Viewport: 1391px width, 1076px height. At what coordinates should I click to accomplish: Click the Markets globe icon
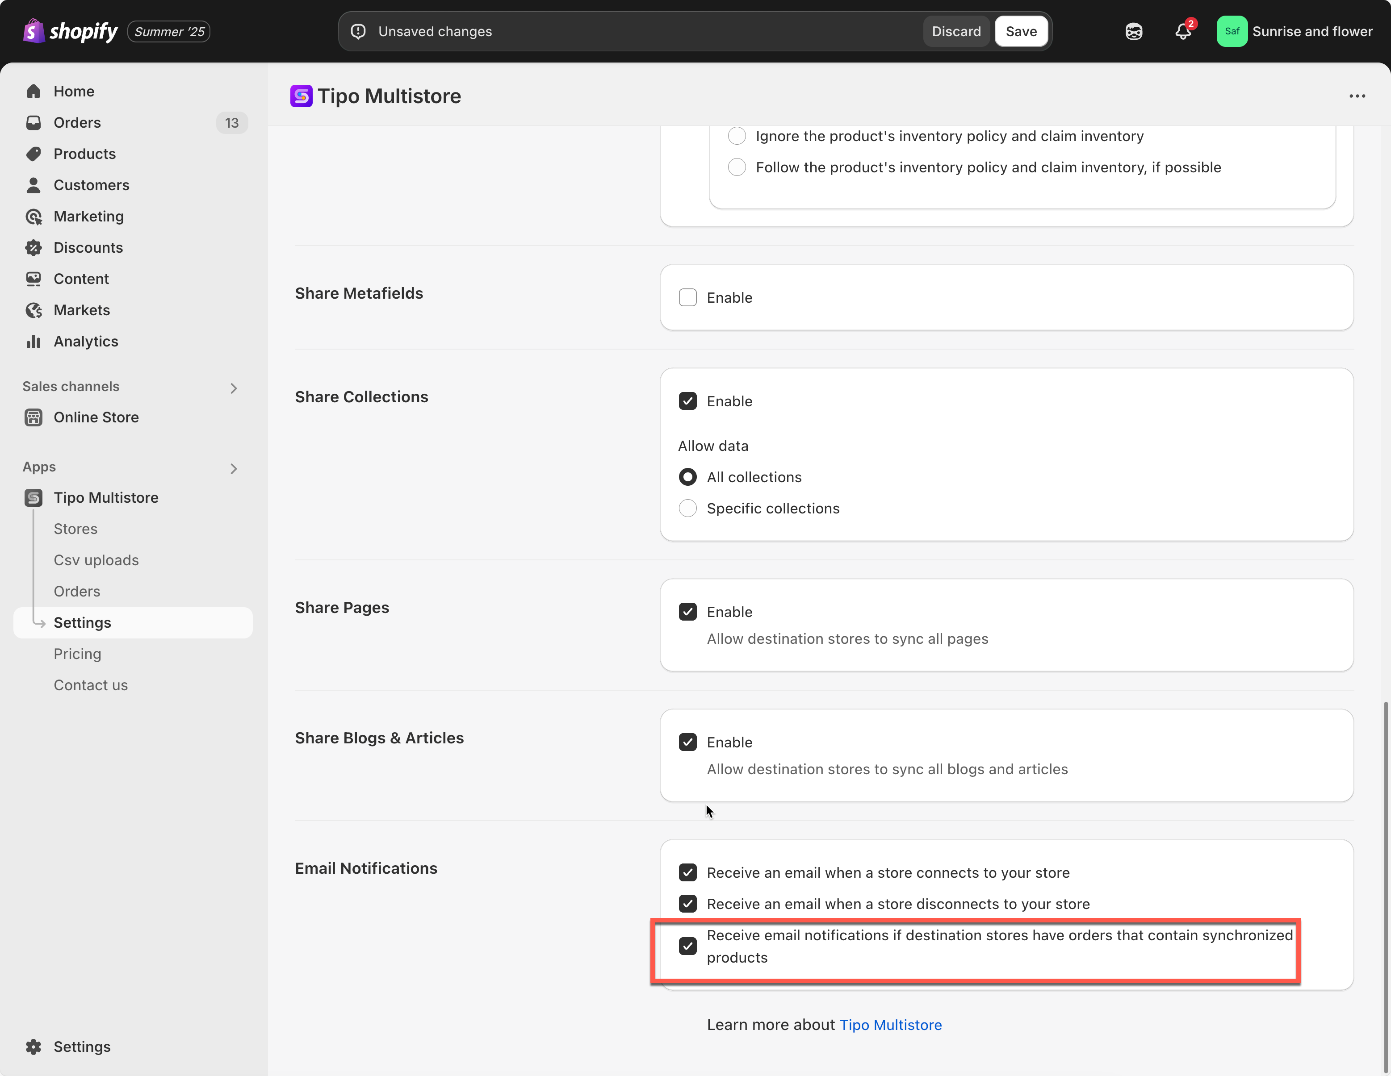point(34,310)
